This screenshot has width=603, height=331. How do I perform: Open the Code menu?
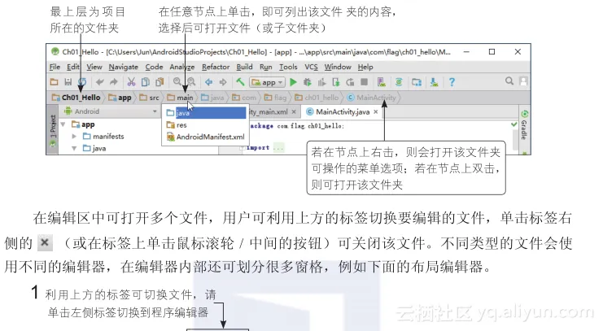click(154, 67)
